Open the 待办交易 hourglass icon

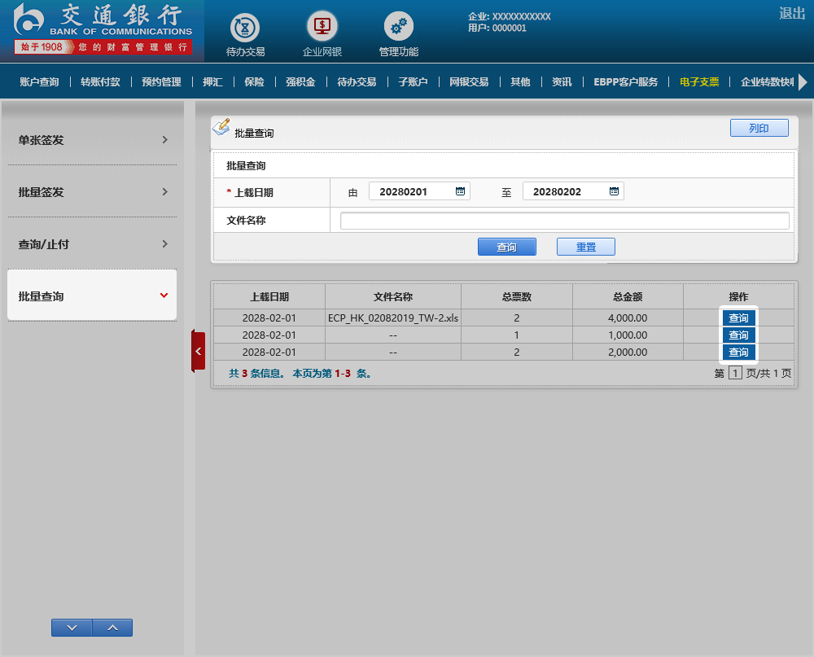point(245,27)
